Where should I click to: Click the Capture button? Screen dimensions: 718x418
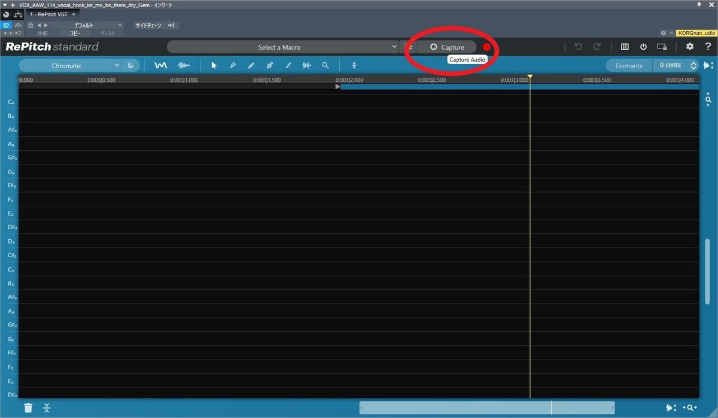point(448,47)
